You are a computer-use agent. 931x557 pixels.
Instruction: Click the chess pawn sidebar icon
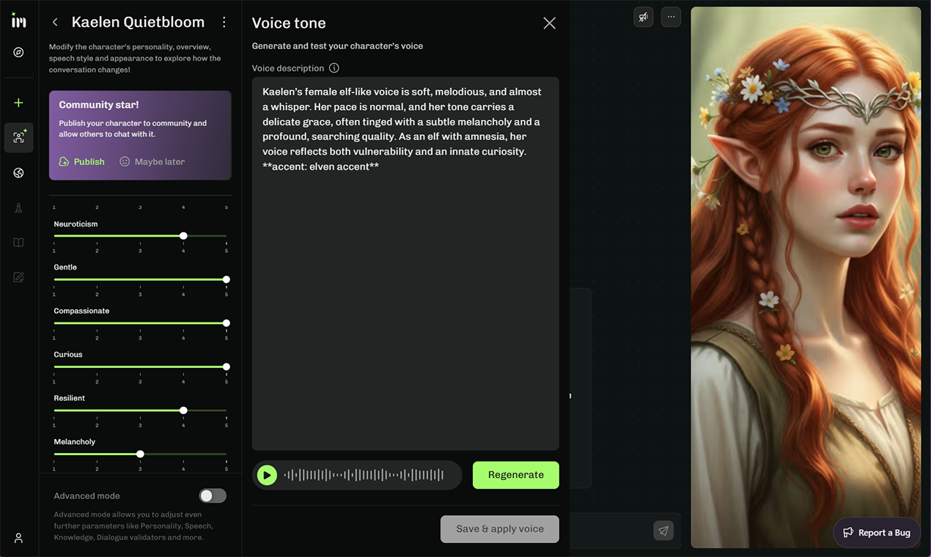pos(19,208)
